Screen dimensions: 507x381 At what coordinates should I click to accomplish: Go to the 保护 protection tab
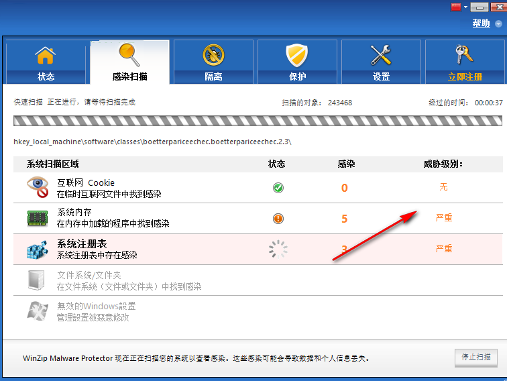coord(297,62)
